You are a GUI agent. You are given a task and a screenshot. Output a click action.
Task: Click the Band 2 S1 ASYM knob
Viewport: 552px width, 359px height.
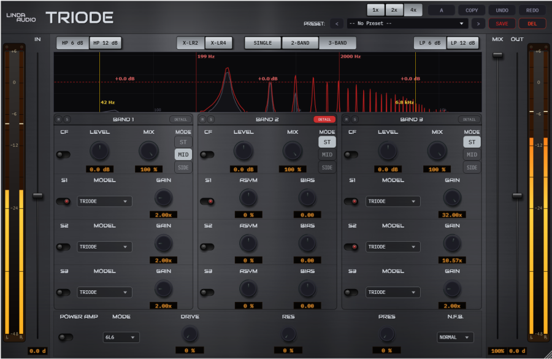[x=248, y=198]
